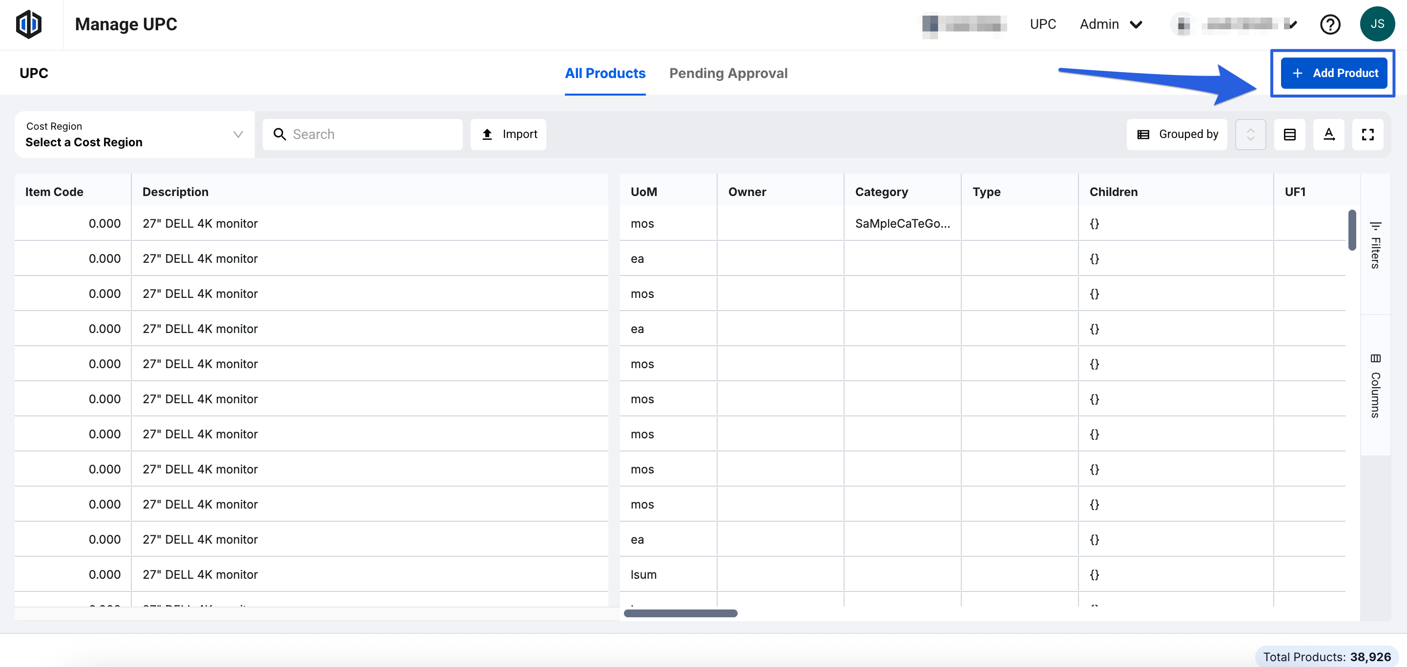The height and width of the screenshot is (667, 1407).
Task: Click the horizontal table scrollbar
Action: 681,613
